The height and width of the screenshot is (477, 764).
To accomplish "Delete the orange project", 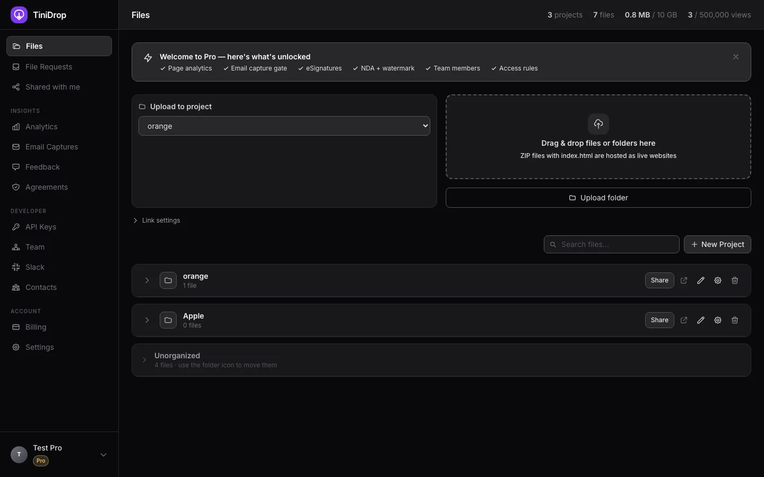I will 735,280.
